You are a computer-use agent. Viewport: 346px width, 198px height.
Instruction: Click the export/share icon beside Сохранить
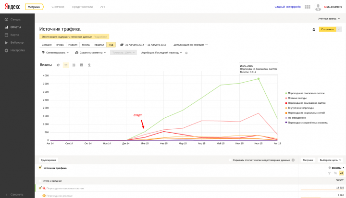pos(314,29)
